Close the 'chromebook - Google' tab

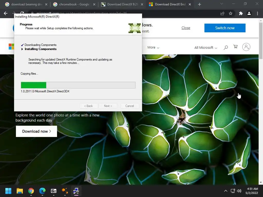click(94, 4)
